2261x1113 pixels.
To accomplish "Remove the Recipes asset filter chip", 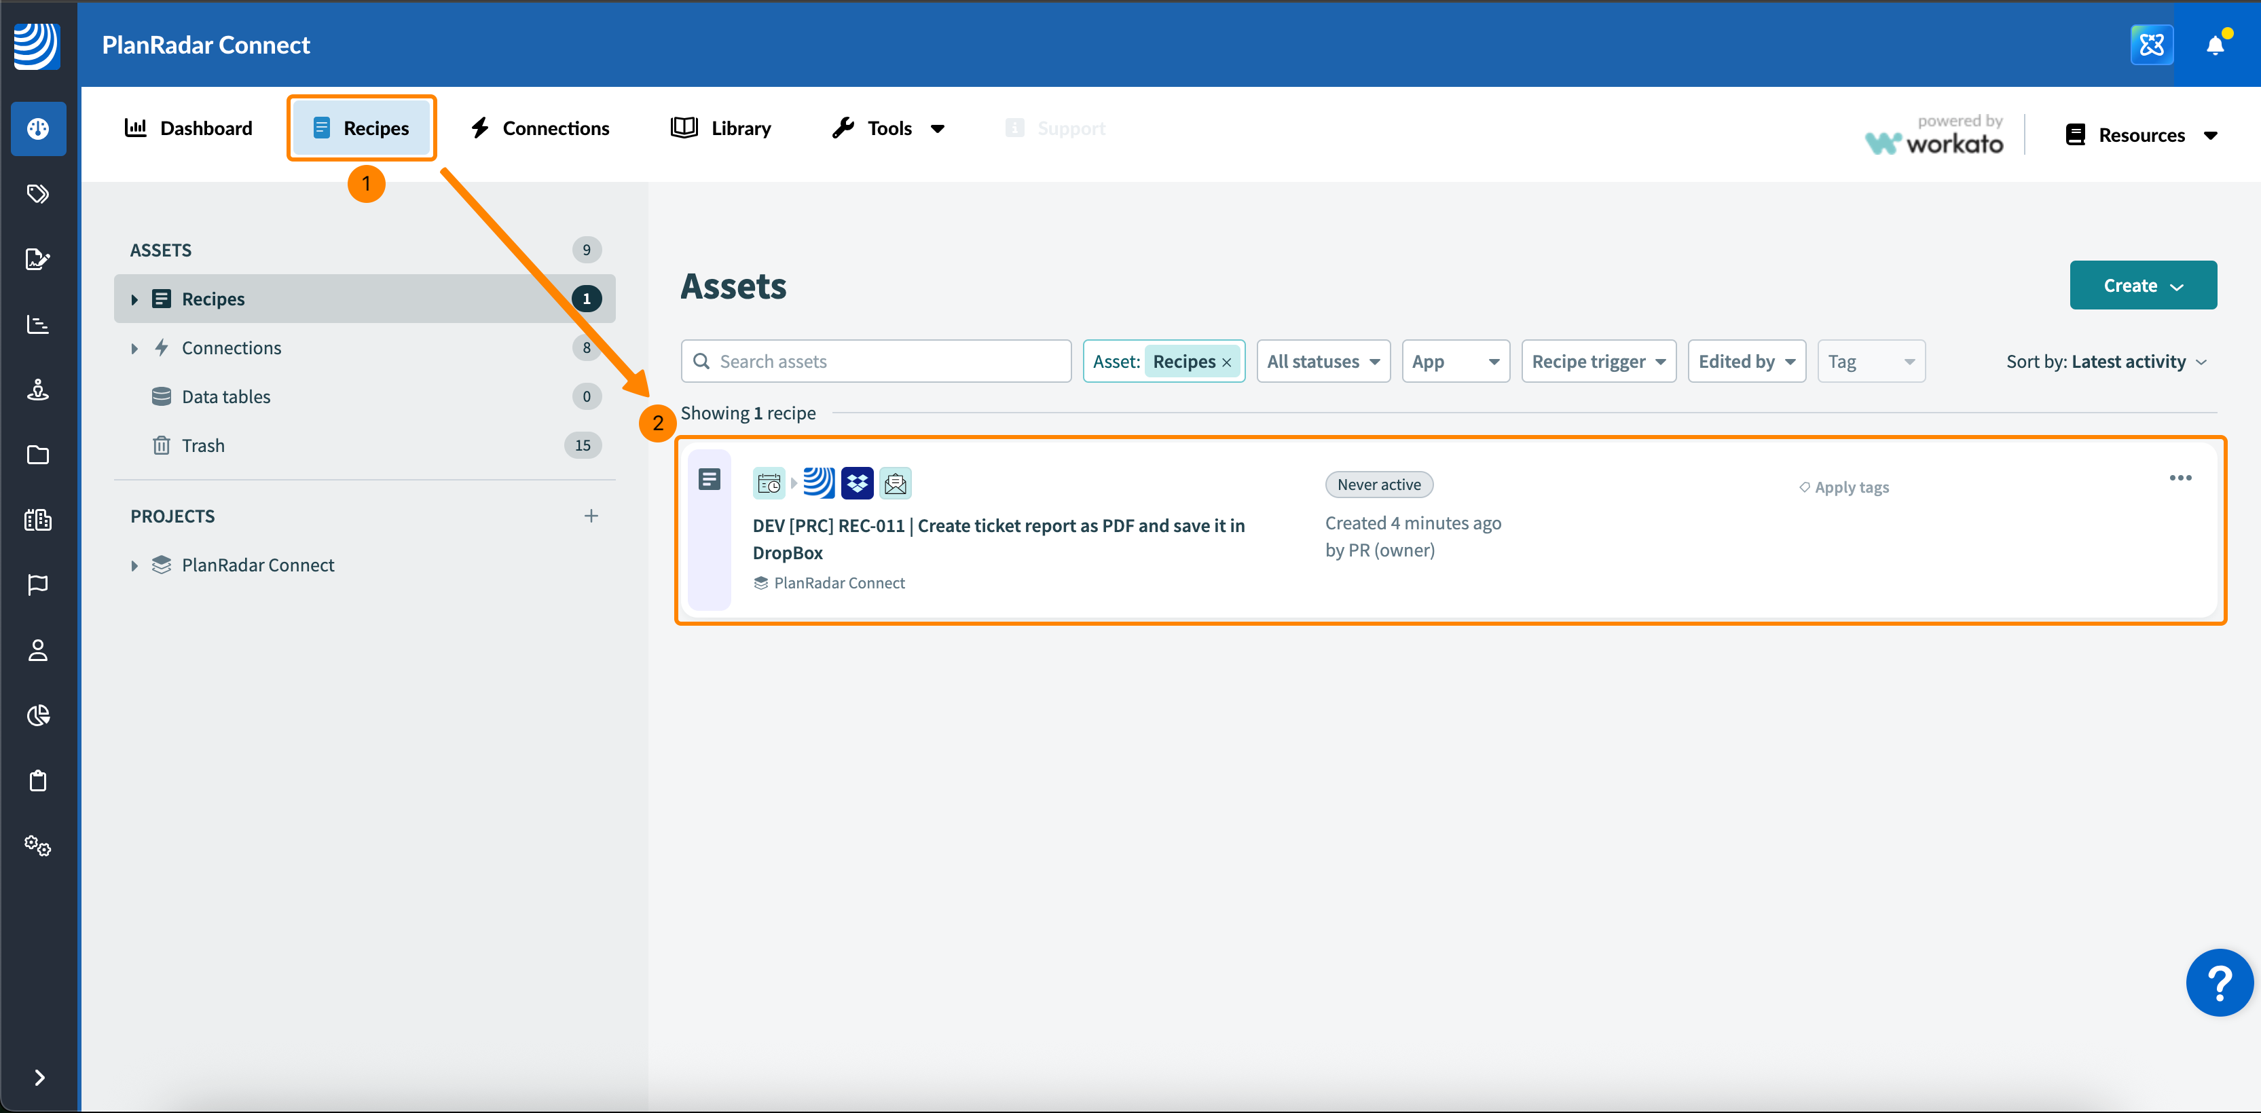I will tap(1226, 362).
